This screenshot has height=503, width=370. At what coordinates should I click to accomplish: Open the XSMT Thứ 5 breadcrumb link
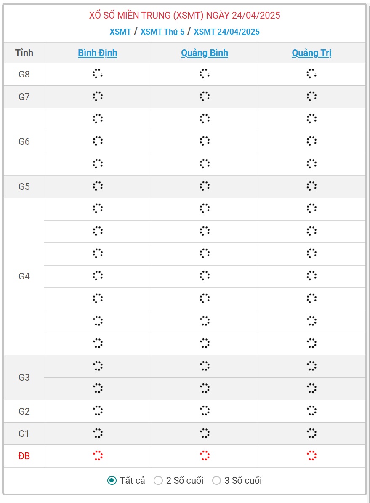click(162, 32)
